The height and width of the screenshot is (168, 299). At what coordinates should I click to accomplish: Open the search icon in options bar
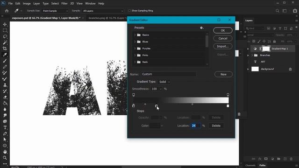click(x=278, y=11)
